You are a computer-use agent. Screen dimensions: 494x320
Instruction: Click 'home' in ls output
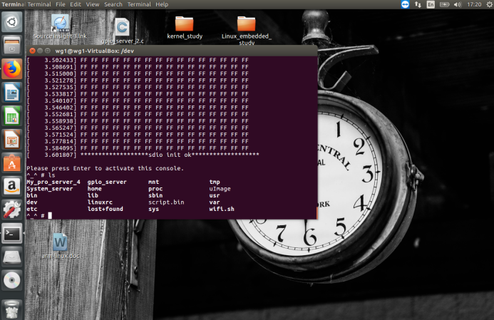click(95, 189)
